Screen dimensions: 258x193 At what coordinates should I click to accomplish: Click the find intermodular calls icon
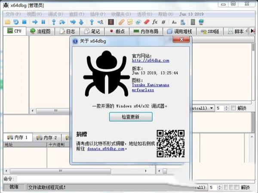click(183, 22)
